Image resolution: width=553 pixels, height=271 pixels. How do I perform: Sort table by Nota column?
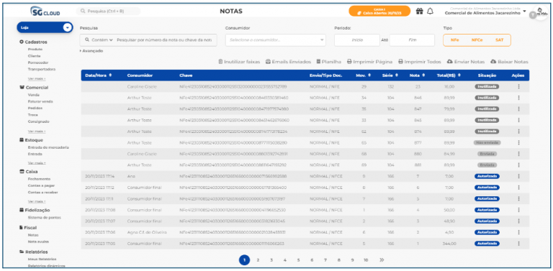pos(417,75)
